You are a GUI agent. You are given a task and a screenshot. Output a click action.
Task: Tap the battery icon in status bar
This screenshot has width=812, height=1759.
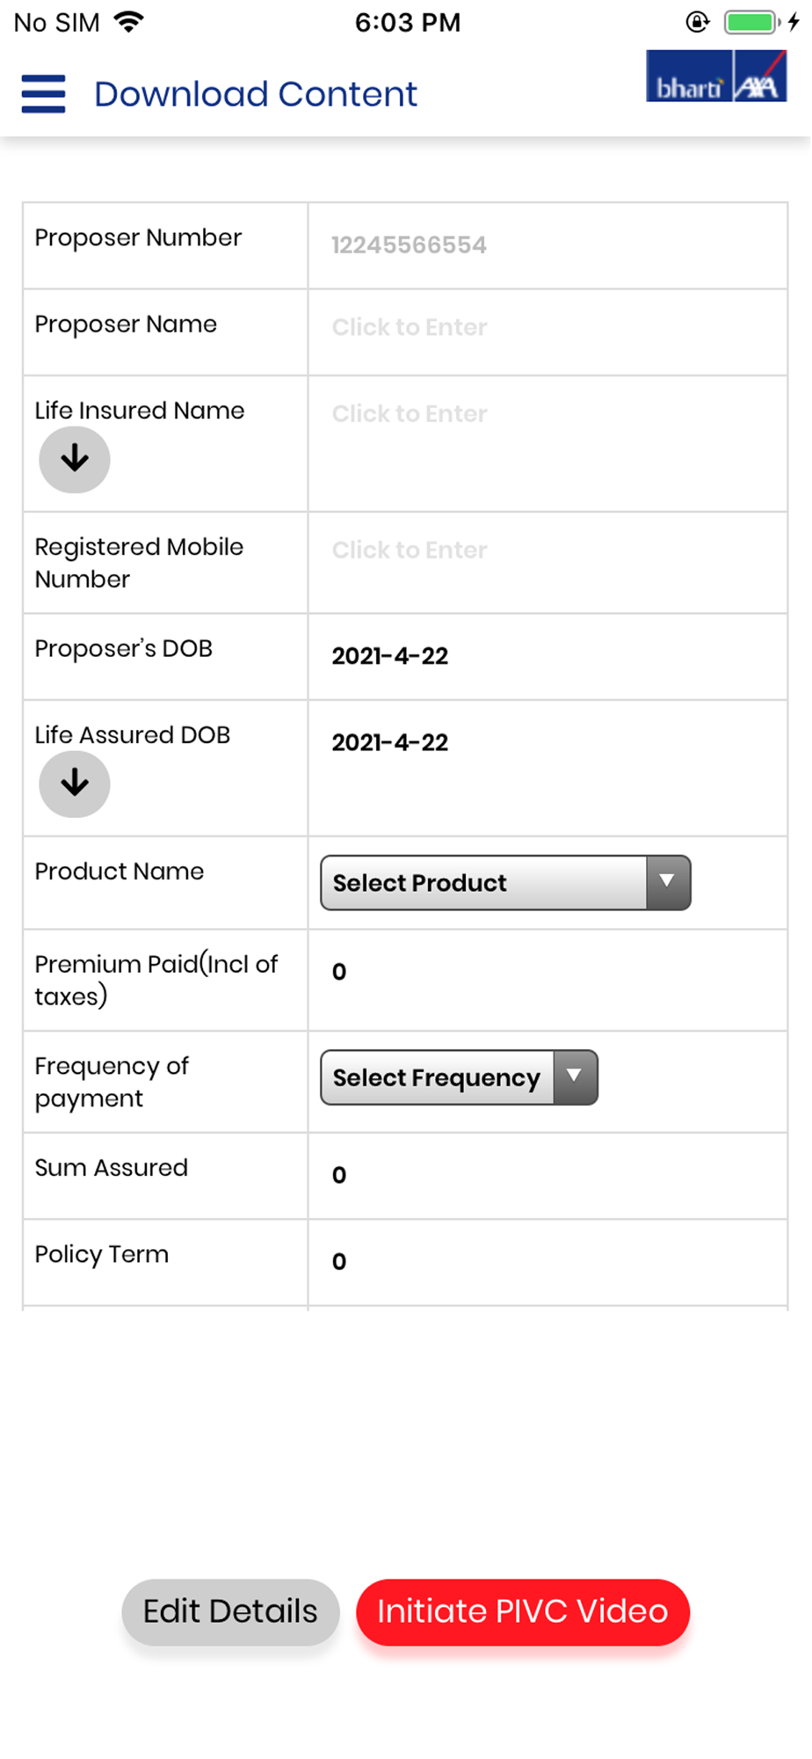[751, 22]
